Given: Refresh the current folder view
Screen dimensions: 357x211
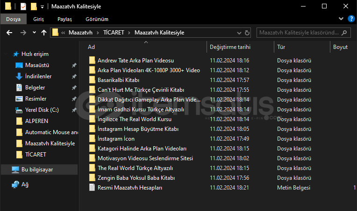Looking at the screenshot, I should coord(247,33).
